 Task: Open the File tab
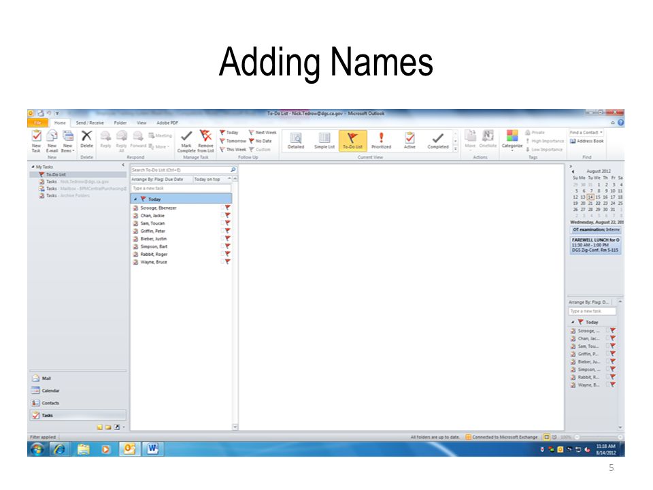pyautogui.click(x=38, y=122)
